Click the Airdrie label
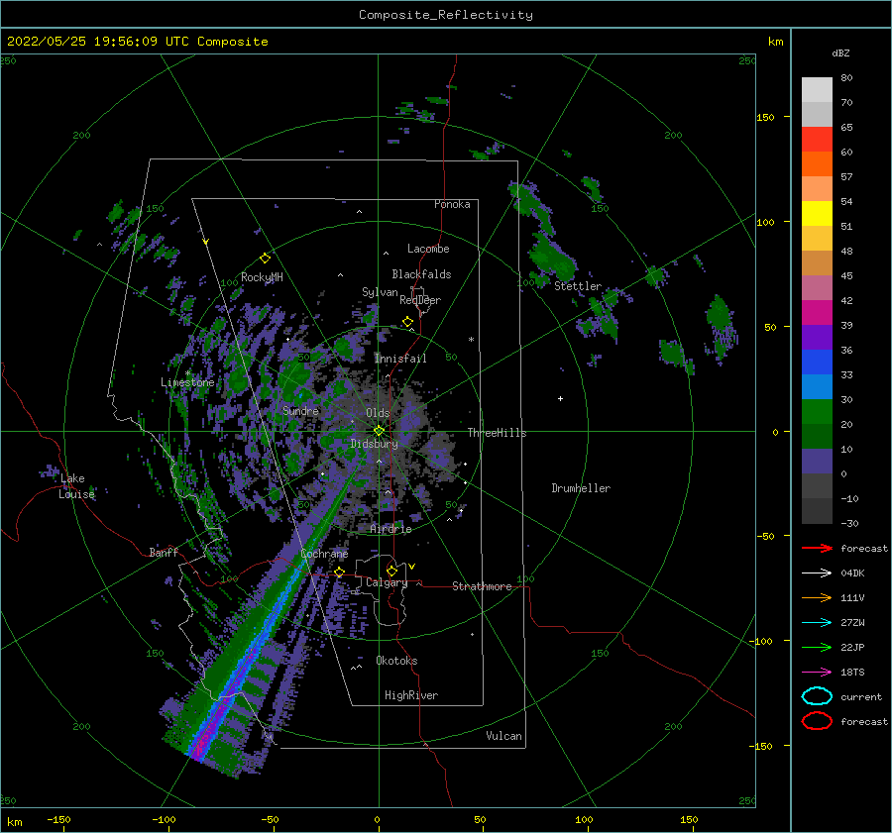 coord(390,529)
